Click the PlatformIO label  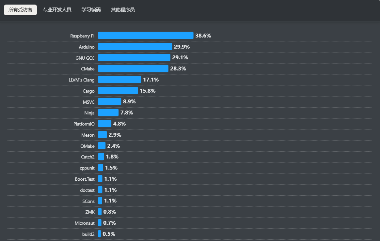pyautogui.click(x=84, y=124)
